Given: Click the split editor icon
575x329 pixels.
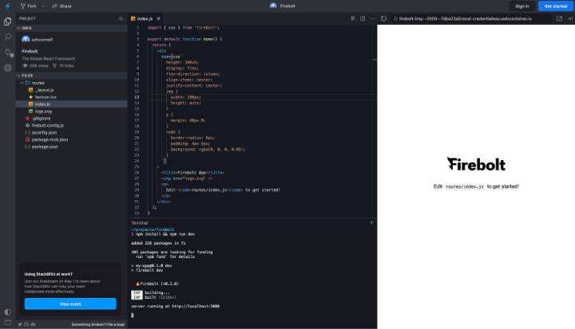Looking at the screenshot, I should (x=363, y=18).
